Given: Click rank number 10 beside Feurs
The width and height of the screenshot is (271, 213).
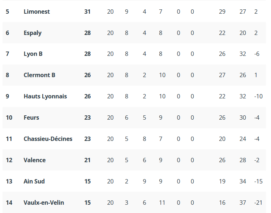Looking at the screenshot, I should pos(9,117).
